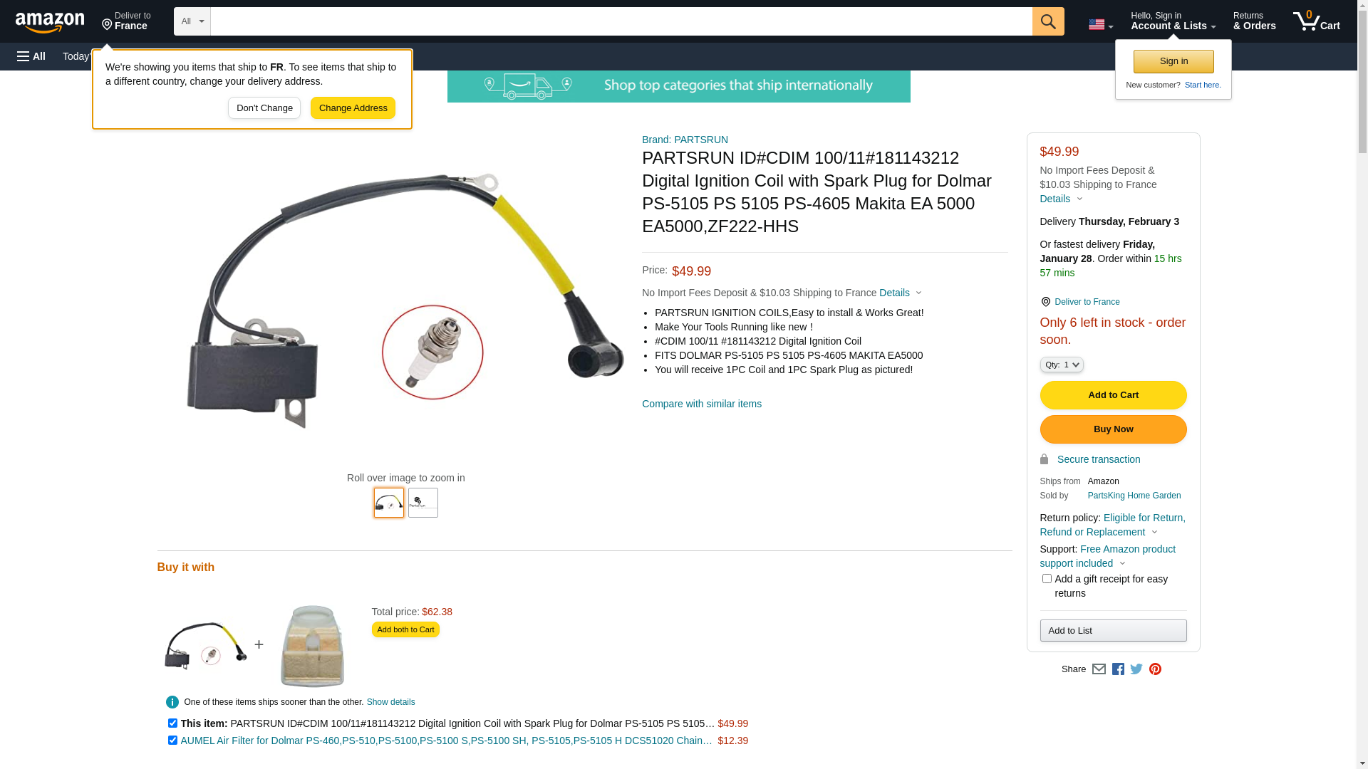Uncheck the AUMEL Air Filter checkbox
1368x769 pixels.
(x=172, y=740)
